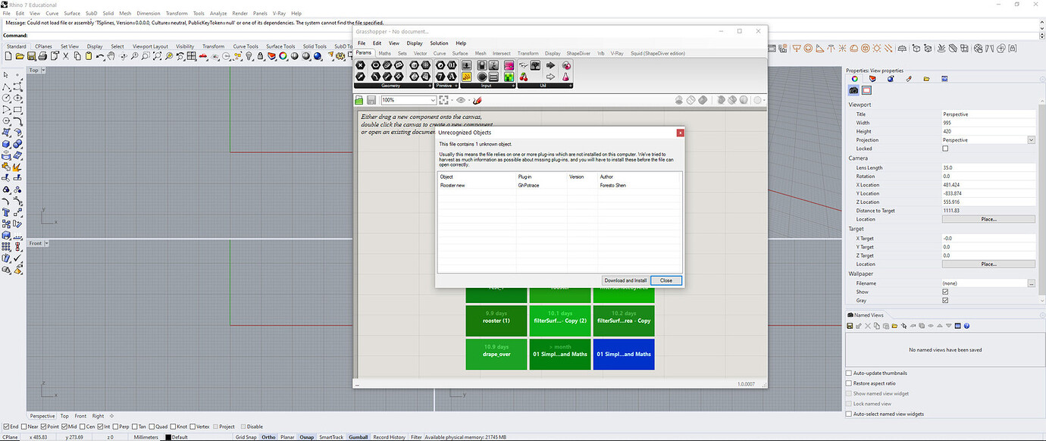
Task: Save the Grasshopper document via disk icon
Action: (371, 99)
